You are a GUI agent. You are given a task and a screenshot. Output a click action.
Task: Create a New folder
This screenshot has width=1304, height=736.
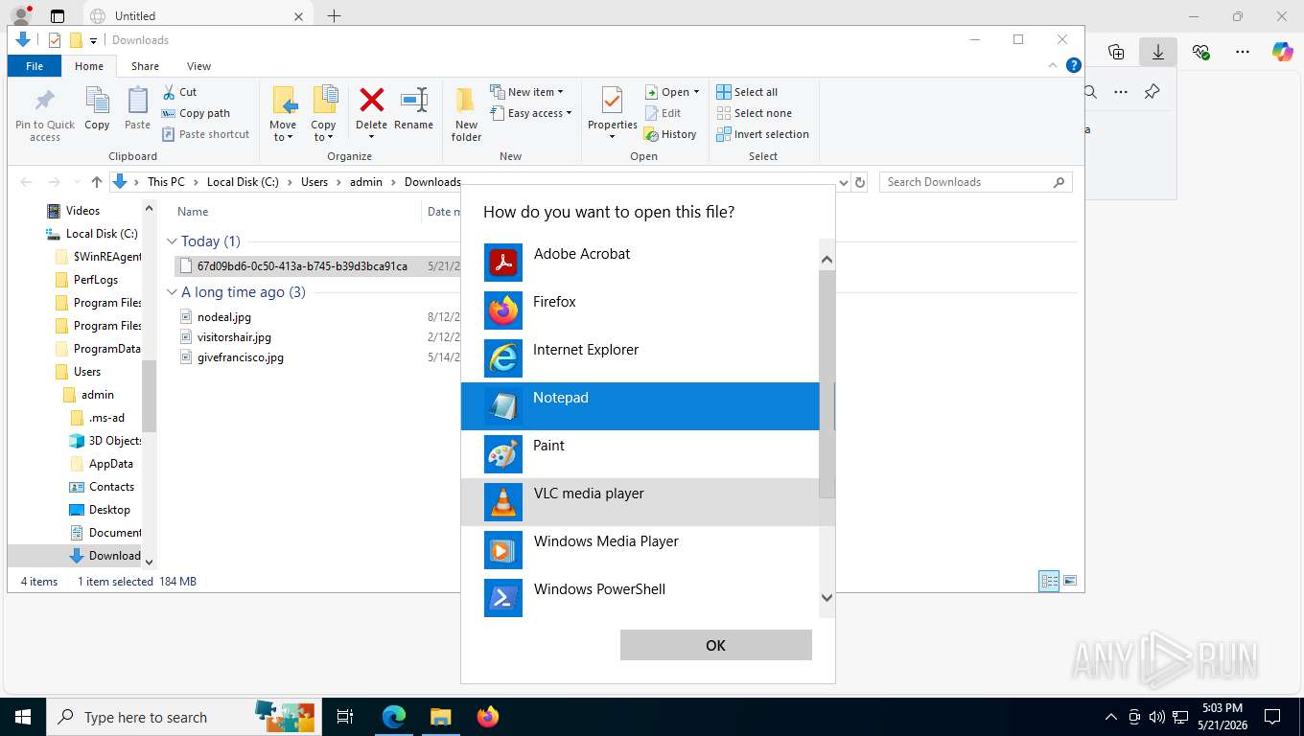[466, 115]
